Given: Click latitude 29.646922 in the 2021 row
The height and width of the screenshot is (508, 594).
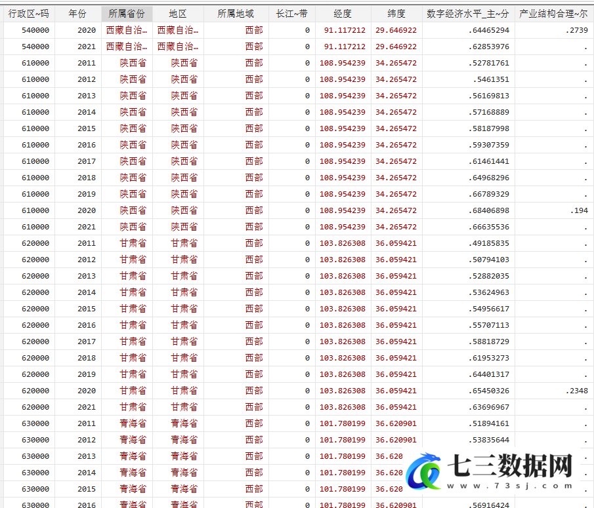Looking at the screenshot, I should click(x=396, y=47).
